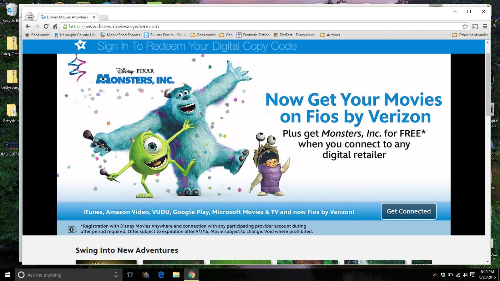
Task: Click the Ask me anything search box
Action: tap(69, 275)
